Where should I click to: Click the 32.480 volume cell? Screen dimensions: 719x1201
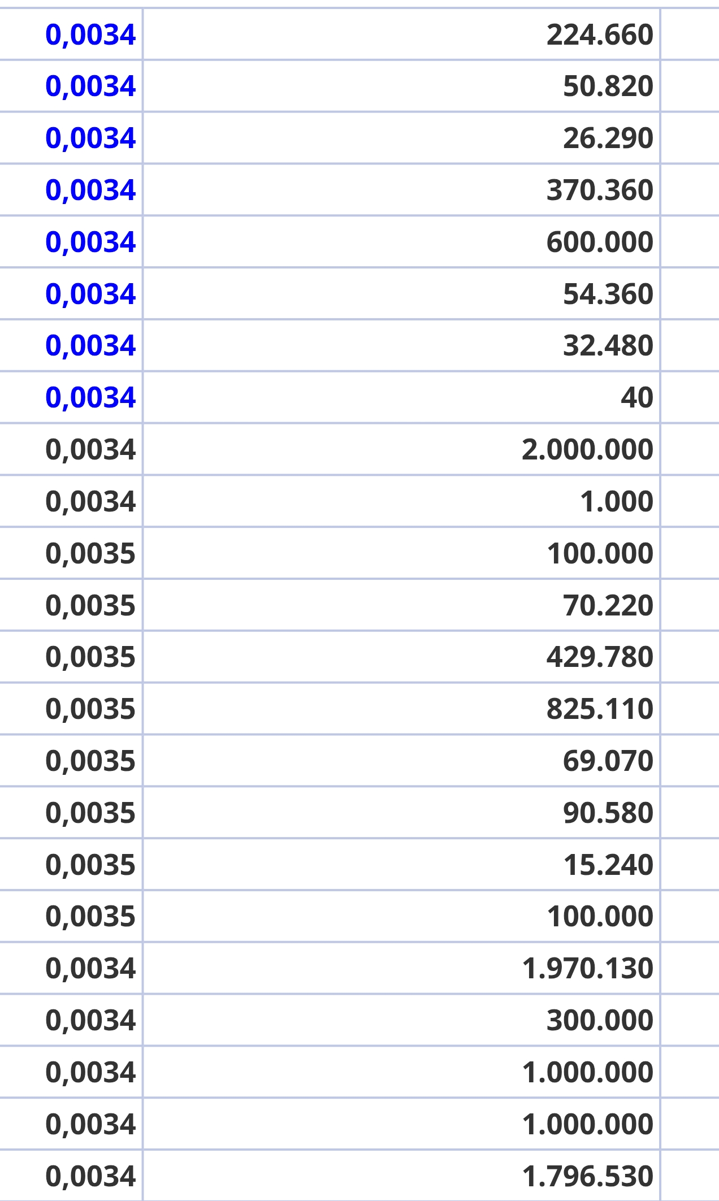coord(401,345)
